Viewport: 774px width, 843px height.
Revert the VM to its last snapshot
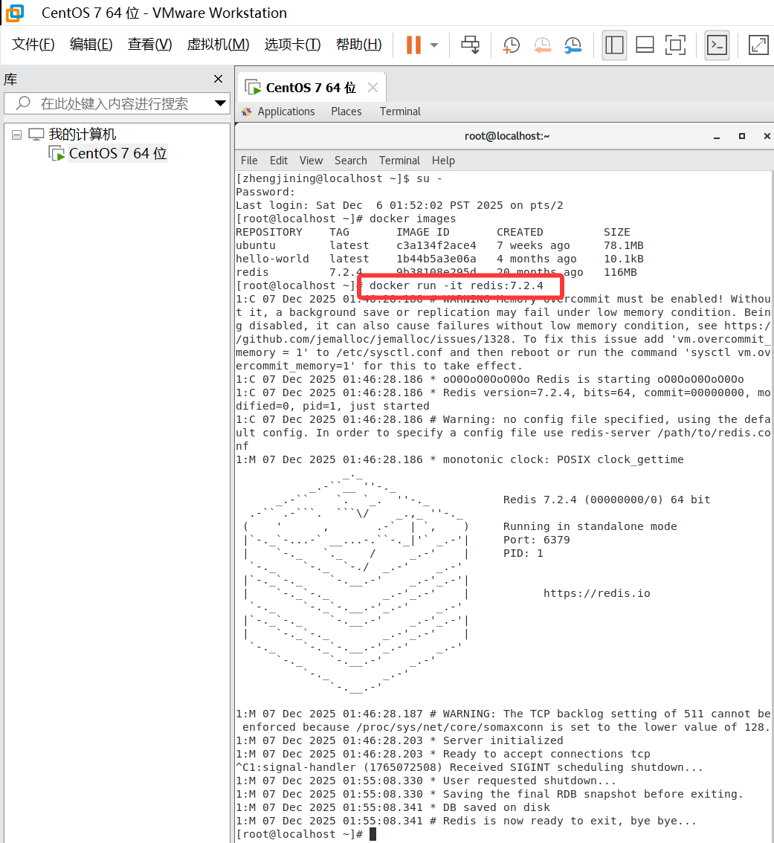(x=542, y=45)
